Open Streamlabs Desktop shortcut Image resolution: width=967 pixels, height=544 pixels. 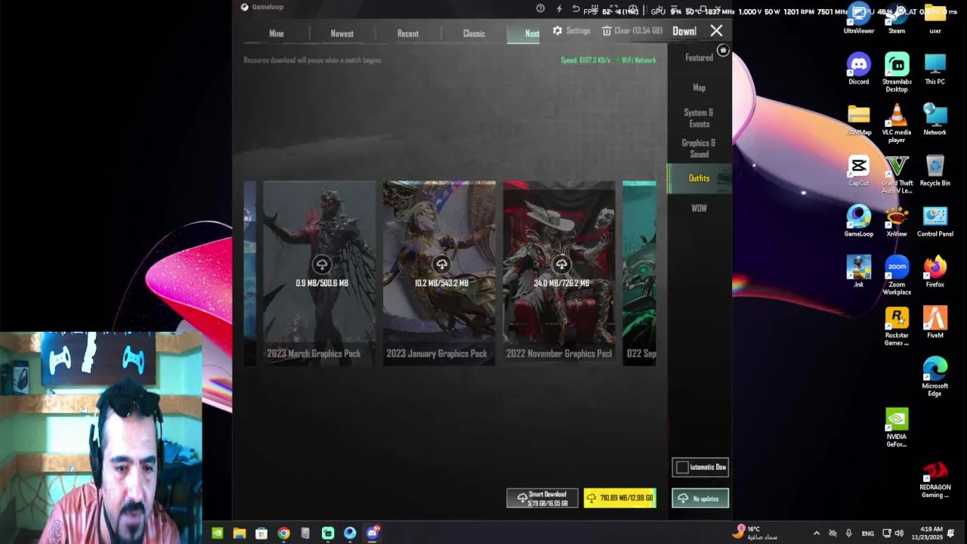pos(897,73)
